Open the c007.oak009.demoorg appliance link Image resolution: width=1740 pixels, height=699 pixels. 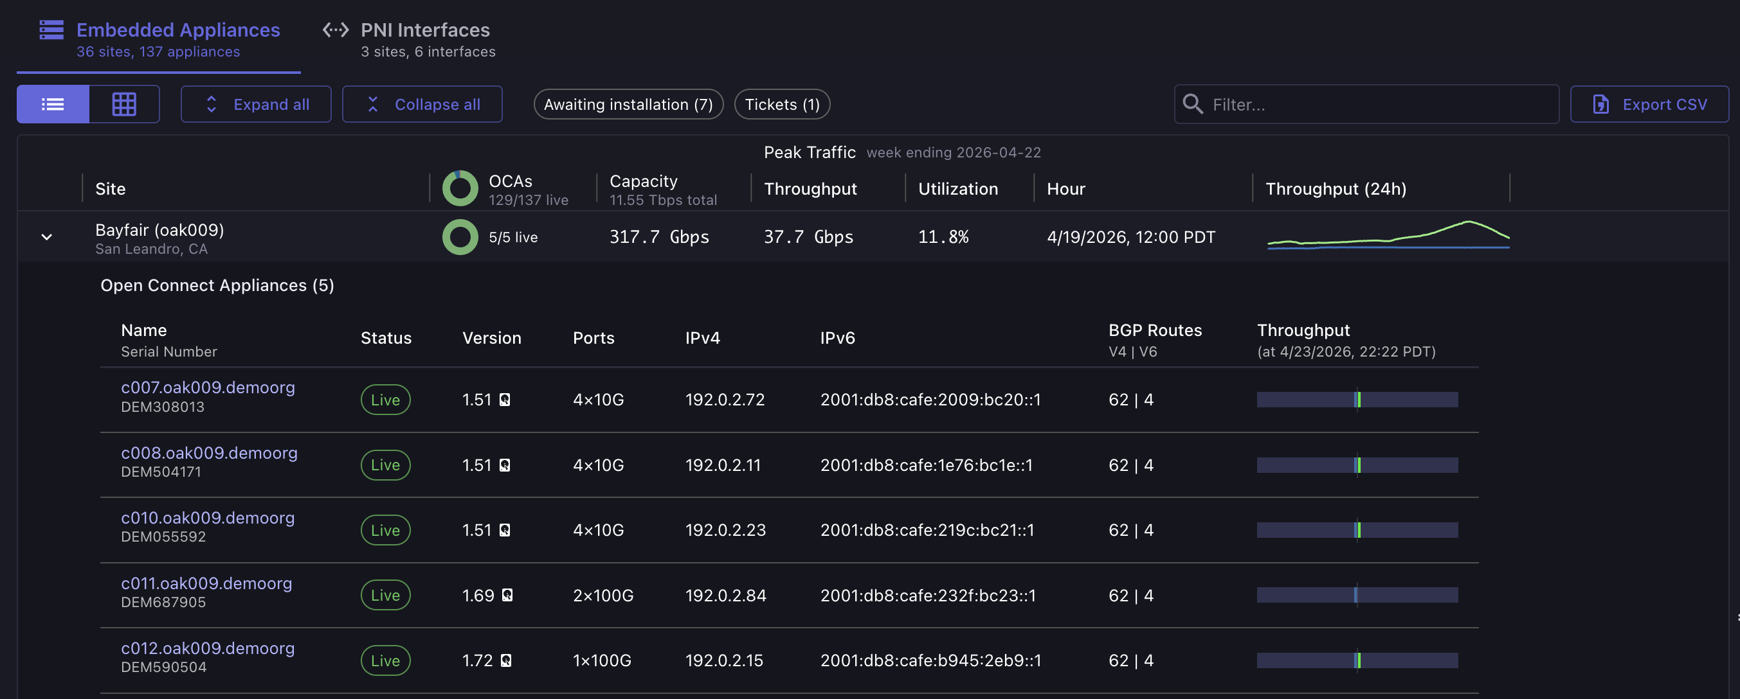tap(207, 387)
